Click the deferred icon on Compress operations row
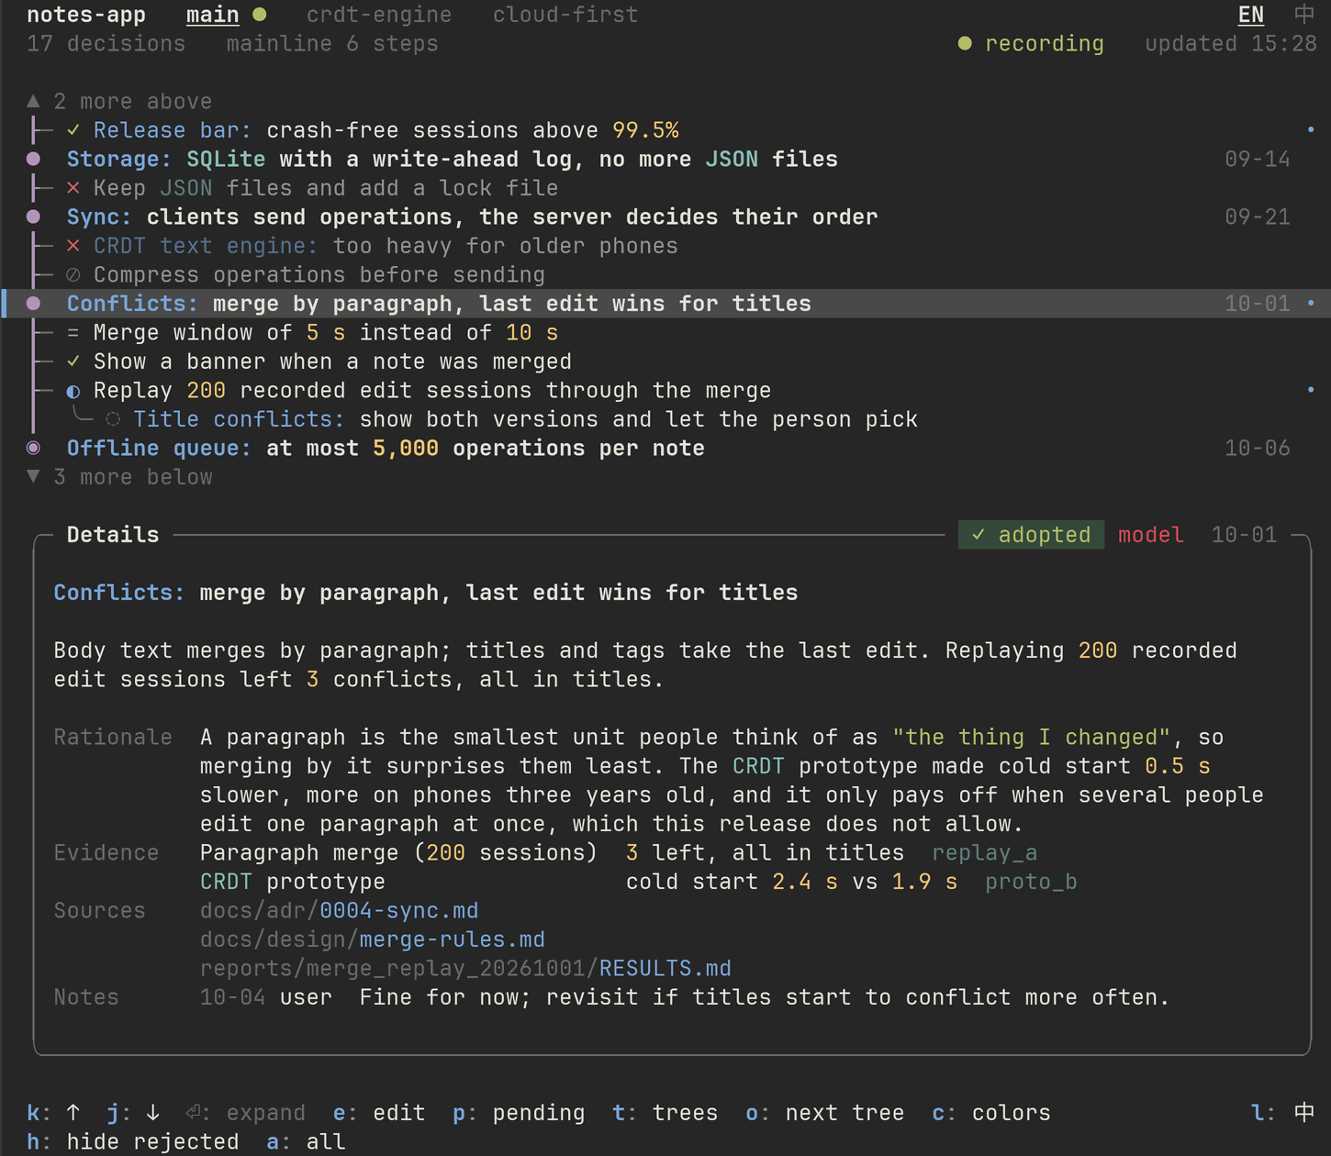 [x=73, y=274]
